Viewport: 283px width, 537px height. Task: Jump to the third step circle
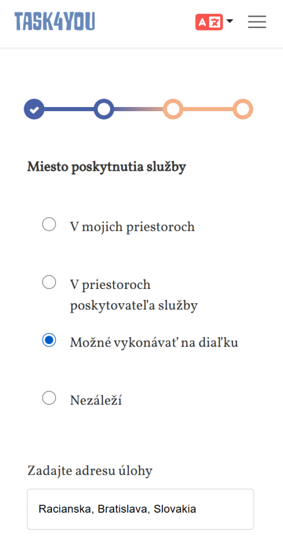(x=173, y=109)
